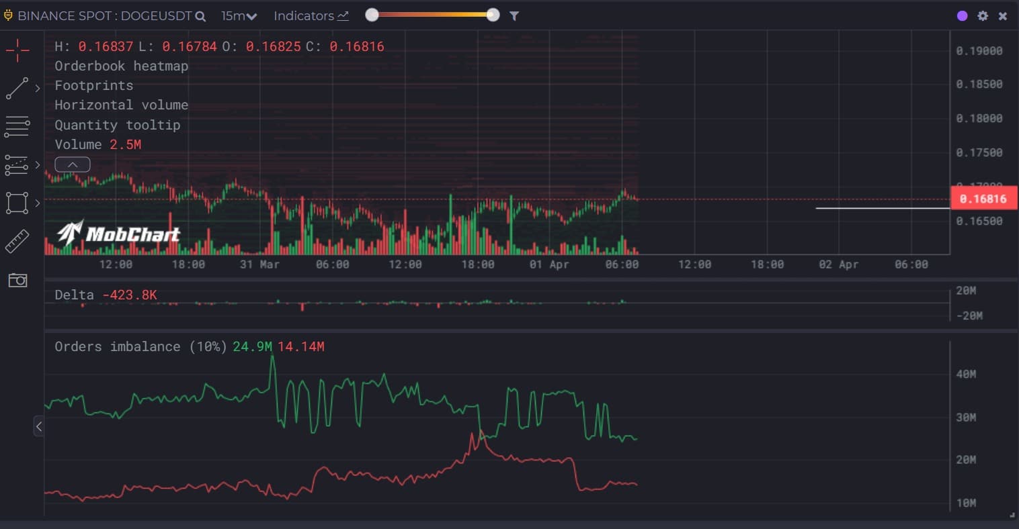Select the rectangle shape tool

click(x=17, y=203)
